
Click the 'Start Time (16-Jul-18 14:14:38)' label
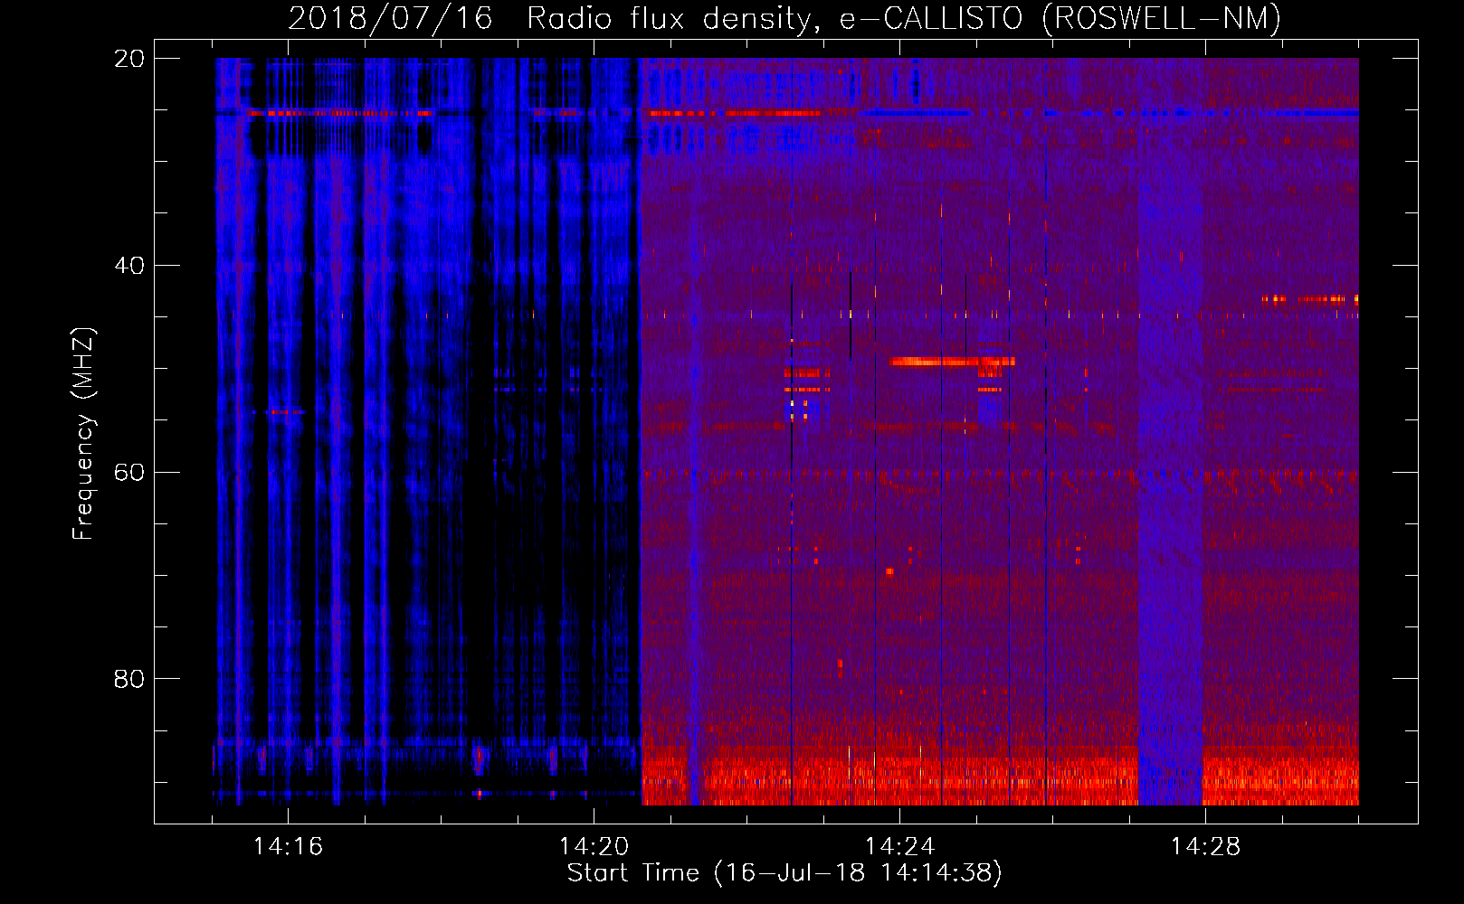pos(784,873)
